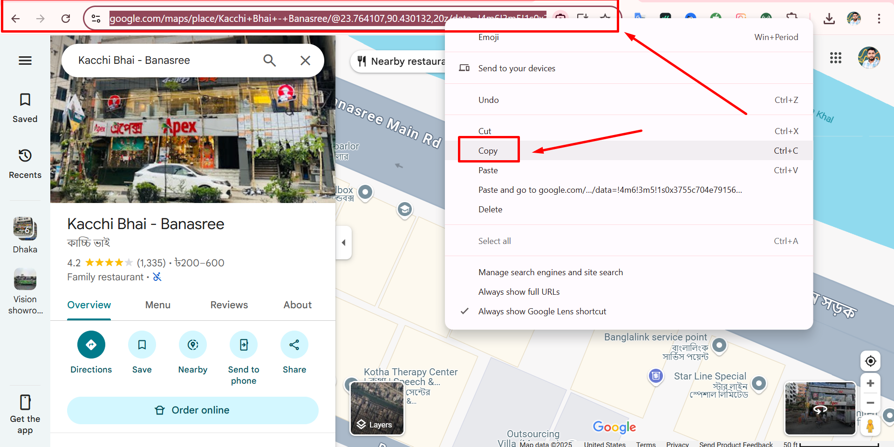View site information in the address bar
894x447 pixels.
[96, 19]
